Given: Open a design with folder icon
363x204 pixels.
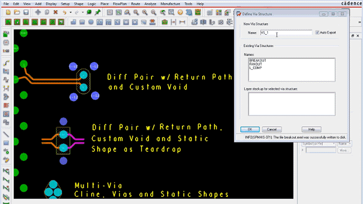Looking at the screenshot, I should [17, 12].
